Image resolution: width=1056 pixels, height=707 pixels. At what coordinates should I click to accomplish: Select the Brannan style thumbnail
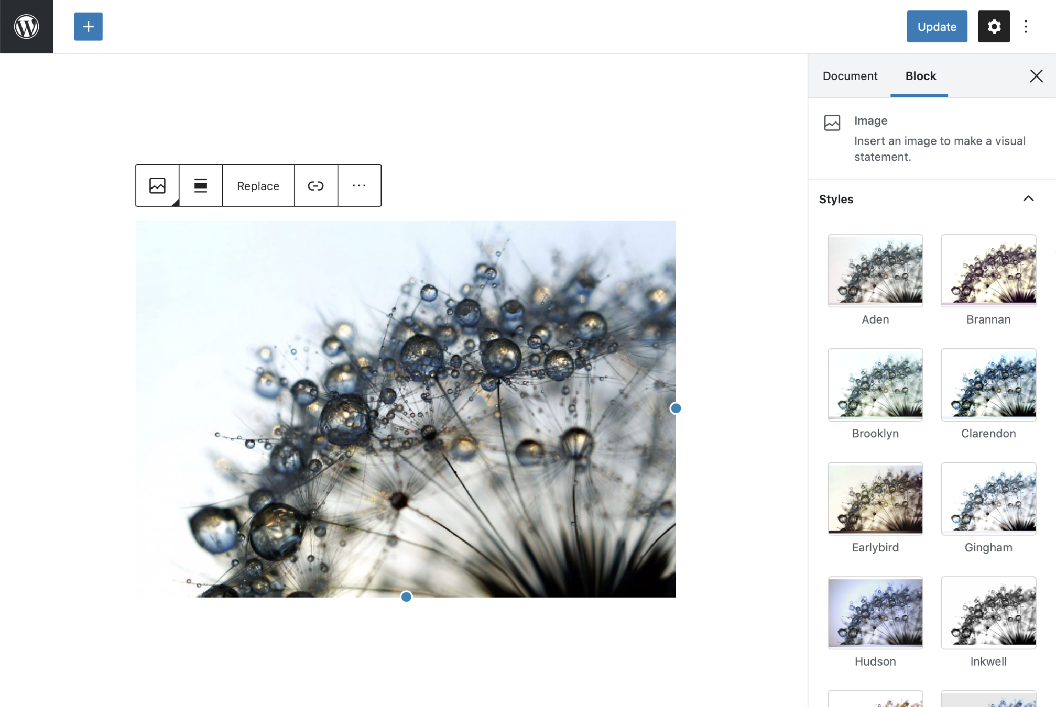coord(988,270)
